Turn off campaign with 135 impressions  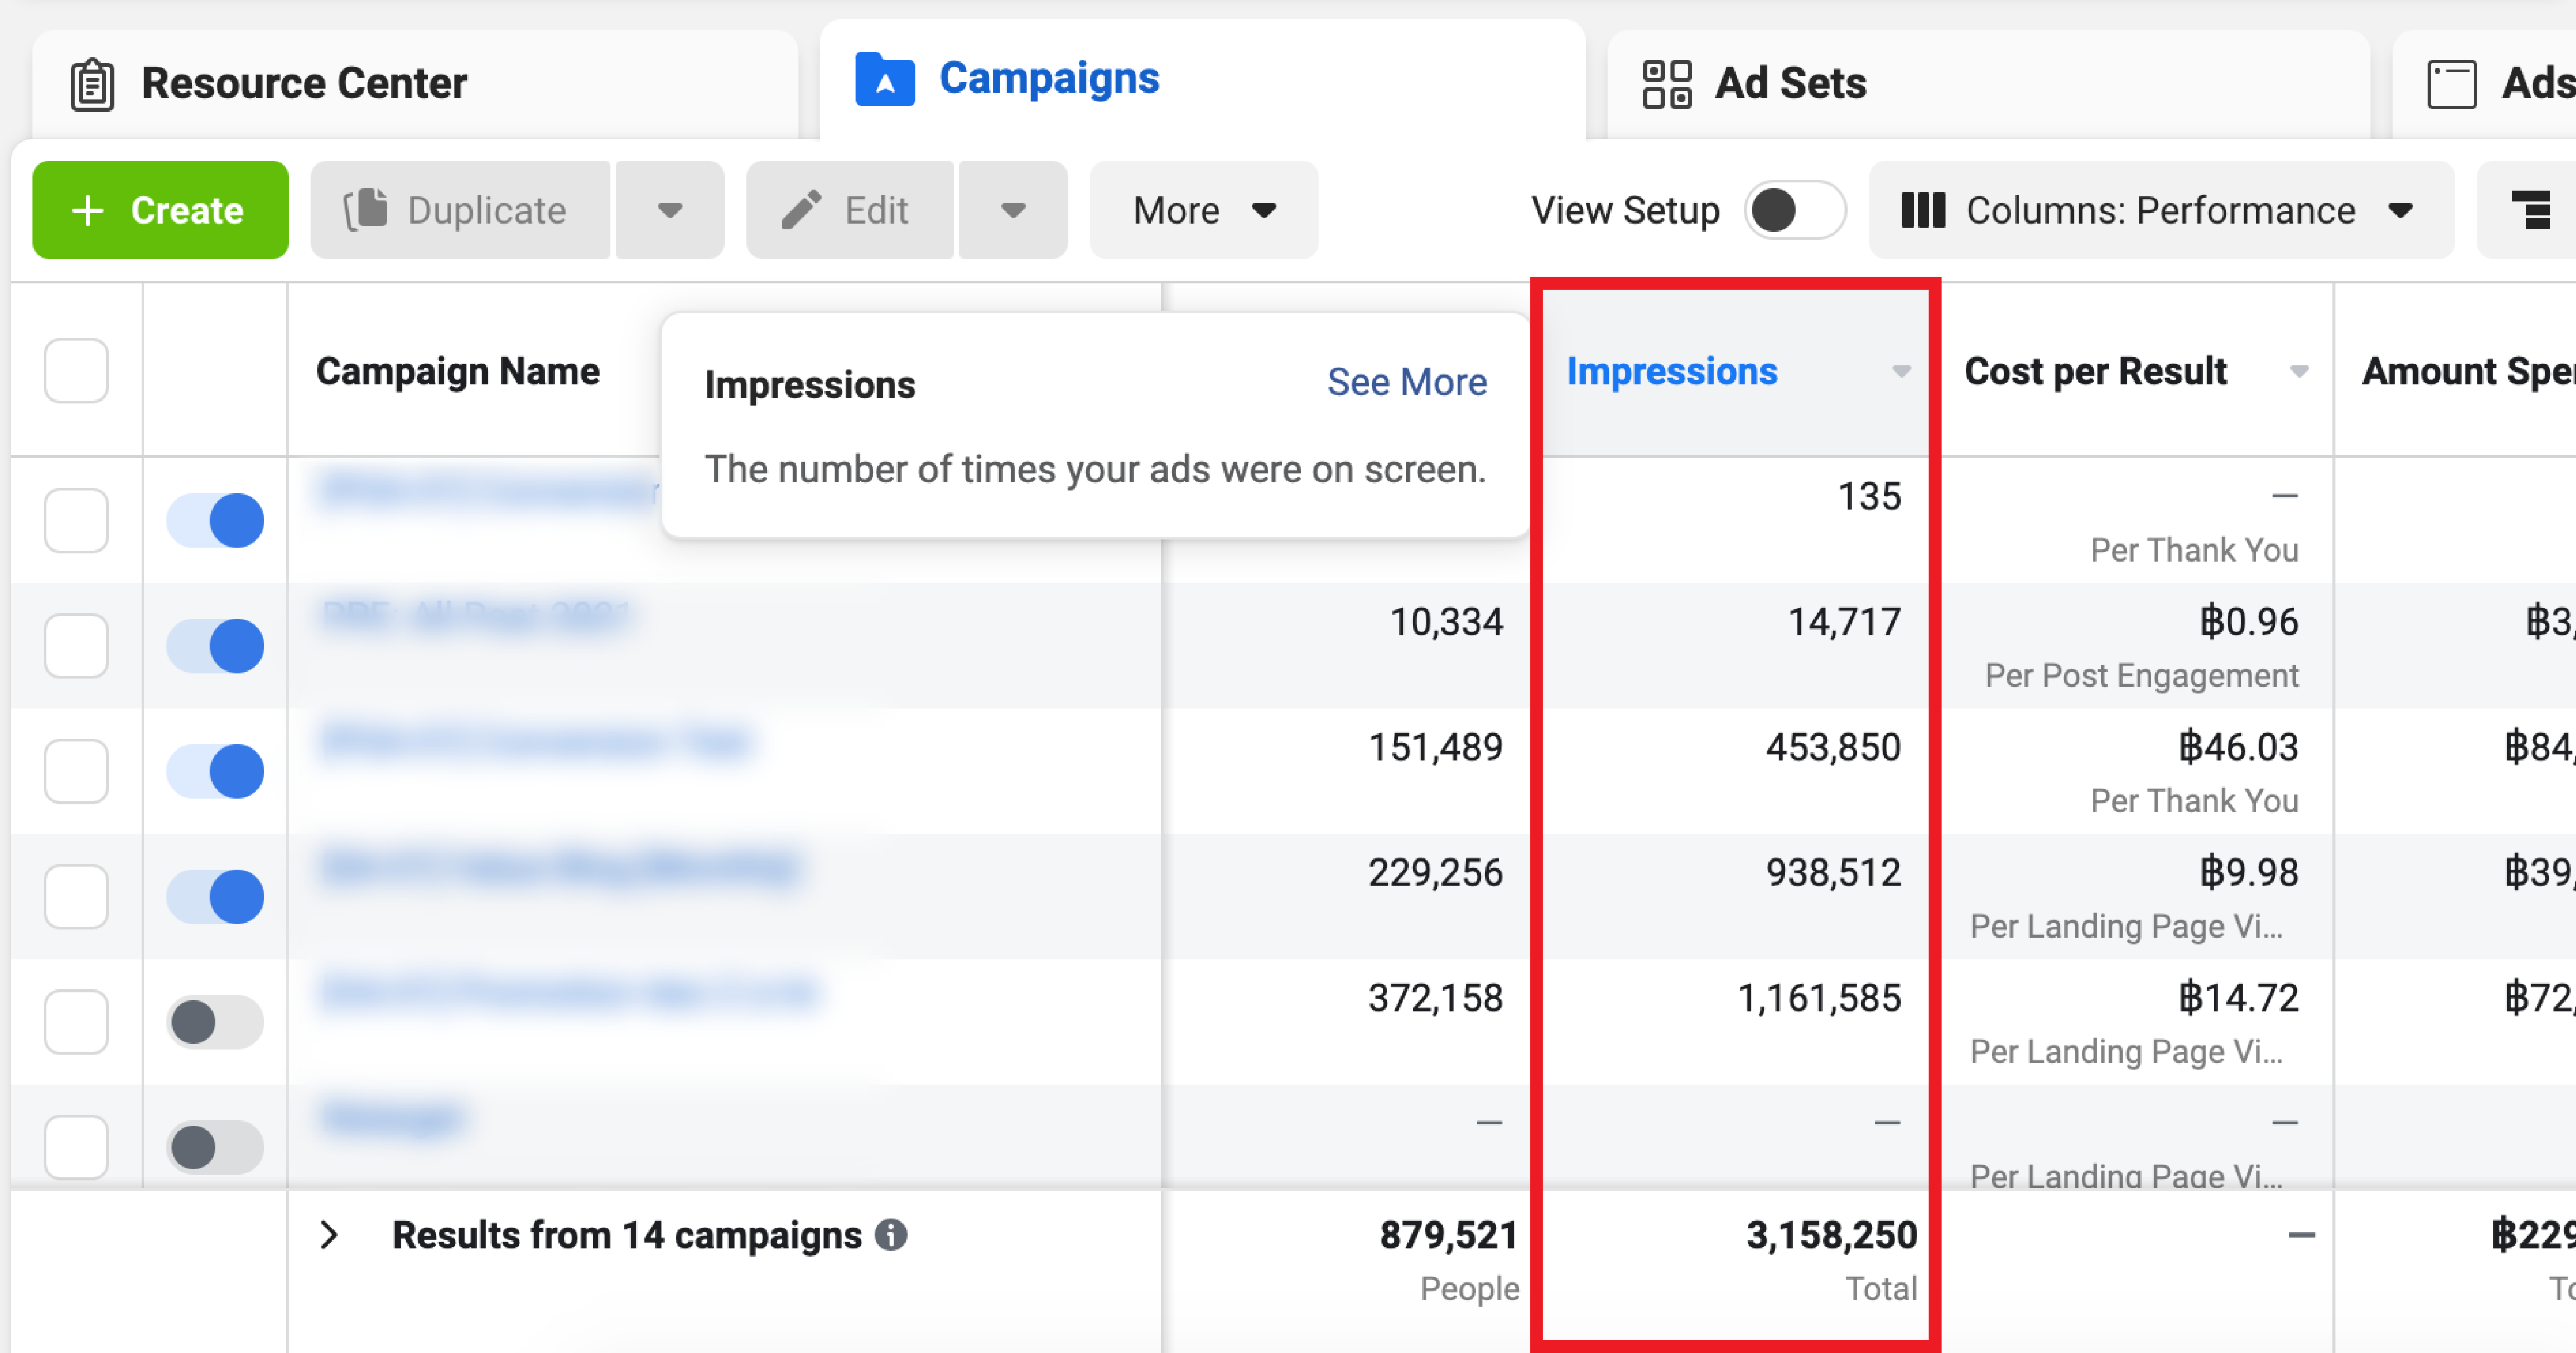tap(215, 520)
